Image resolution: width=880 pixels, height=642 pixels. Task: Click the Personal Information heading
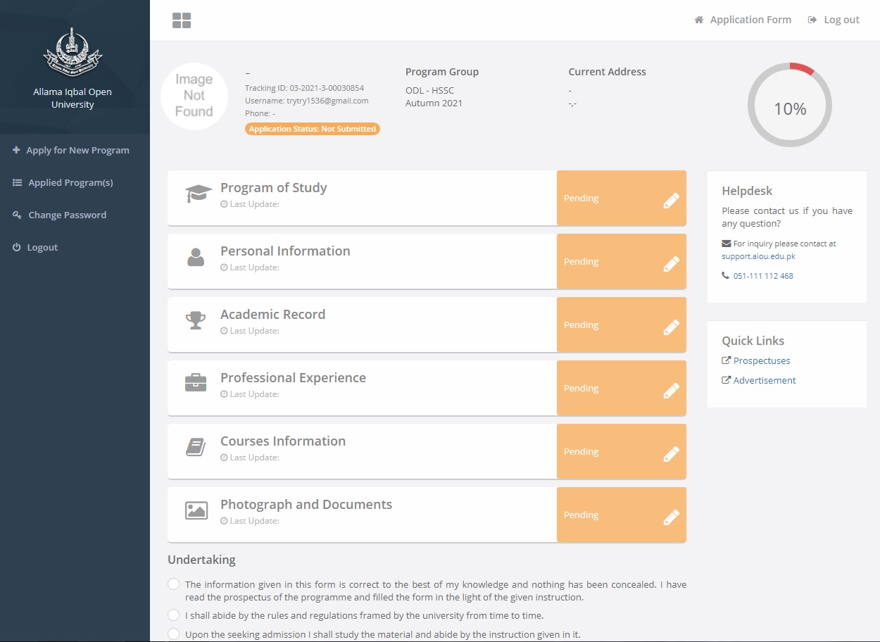(x=285, y=251)
